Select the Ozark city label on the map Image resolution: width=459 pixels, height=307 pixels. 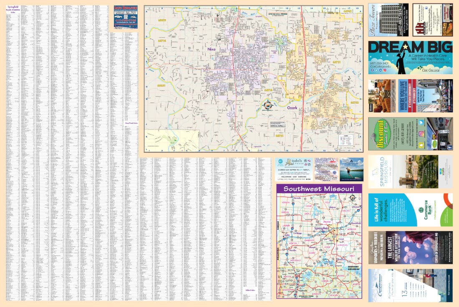[x=292, y=108]
